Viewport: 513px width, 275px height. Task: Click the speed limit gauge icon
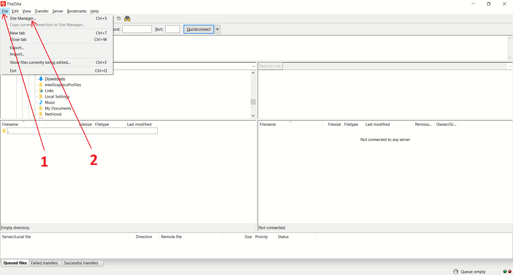pos(456,272)
